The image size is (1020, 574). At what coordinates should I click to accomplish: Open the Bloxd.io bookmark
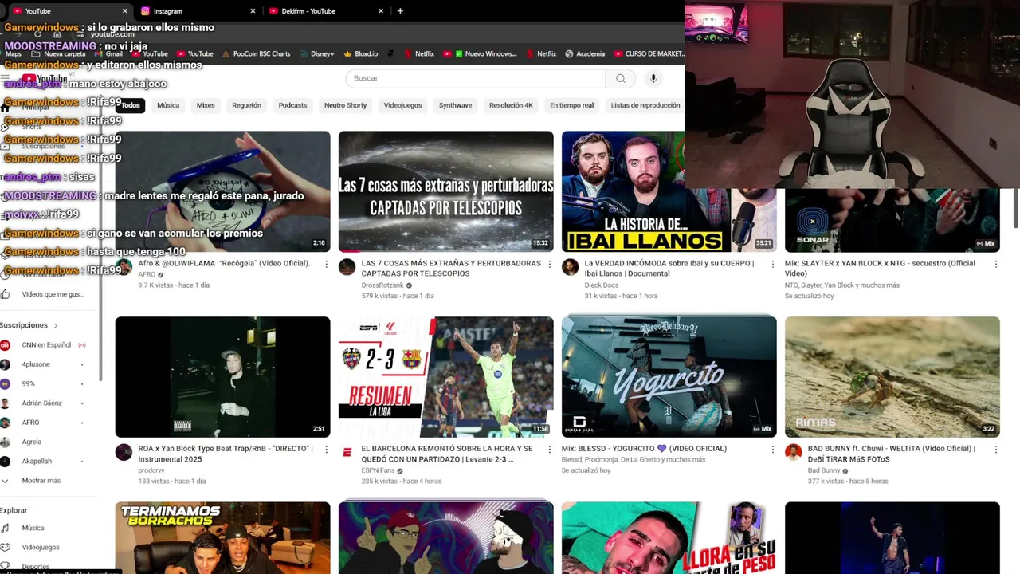[x=360, y=54]
